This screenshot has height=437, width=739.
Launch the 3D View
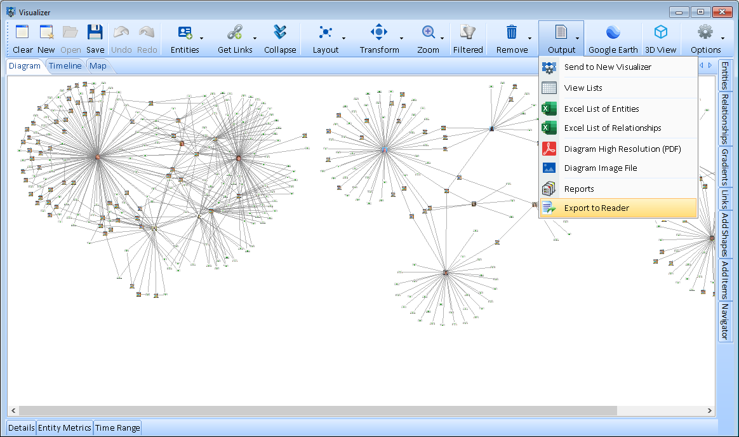[660, 32]
